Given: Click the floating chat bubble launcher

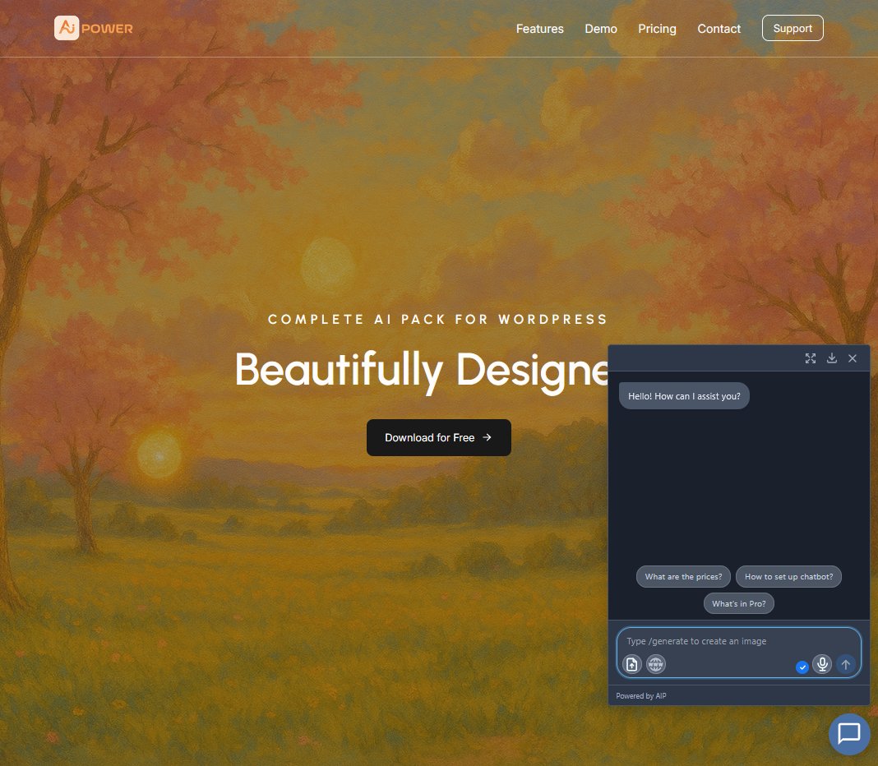Looking at the screenshot, I should pyautogui.click(x=848, y=733).
